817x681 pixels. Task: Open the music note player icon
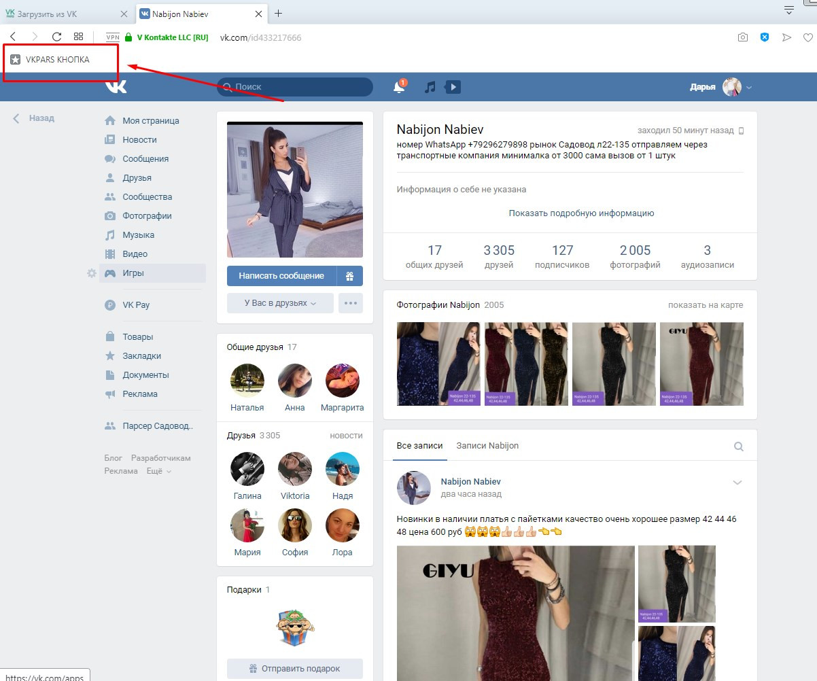[430, 87]
